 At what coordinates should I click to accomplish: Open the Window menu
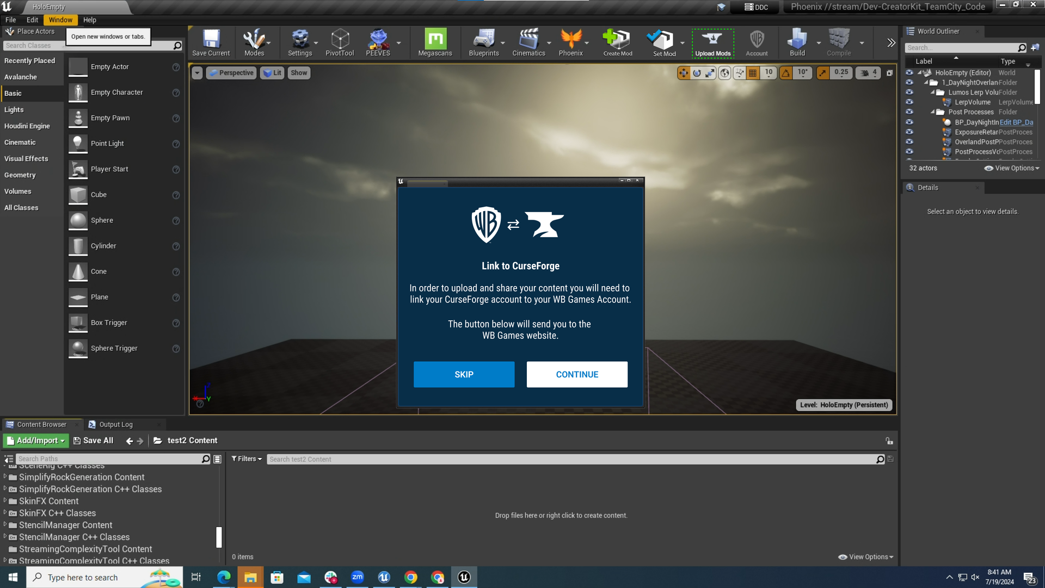coord(60,20)
